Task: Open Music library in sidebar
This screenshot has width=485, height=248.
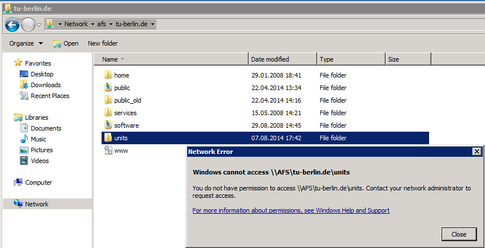Action: coord(38,139)
